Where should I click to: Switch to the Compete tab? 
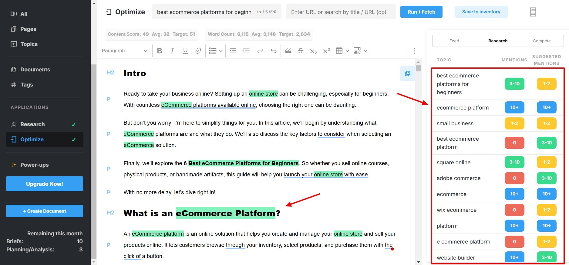541,41
